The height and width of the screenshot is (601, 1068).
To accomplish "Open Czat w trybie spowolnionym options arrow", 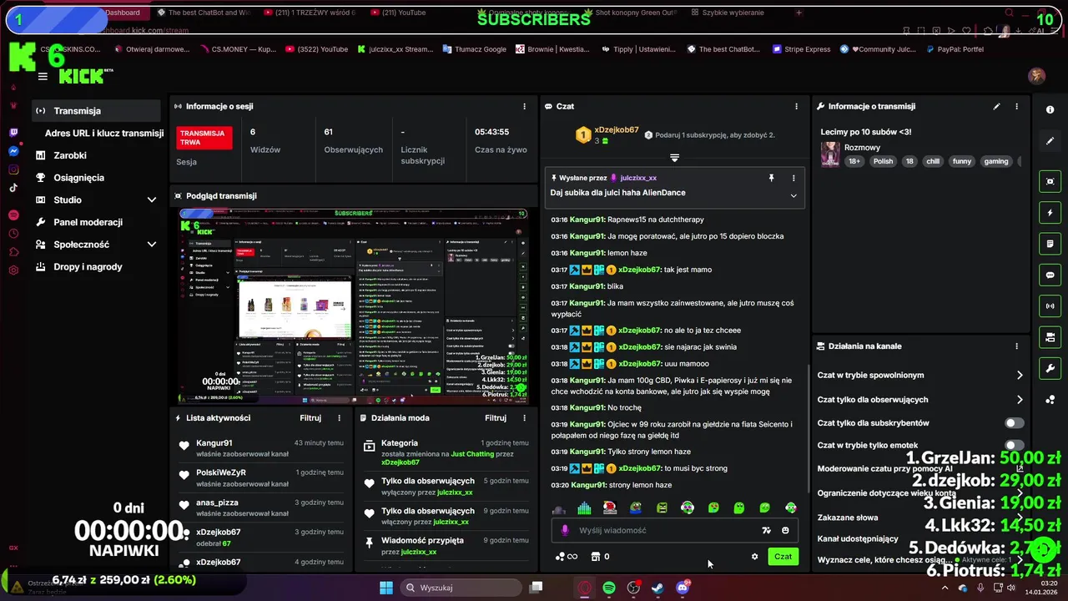I will (1019, 376).
